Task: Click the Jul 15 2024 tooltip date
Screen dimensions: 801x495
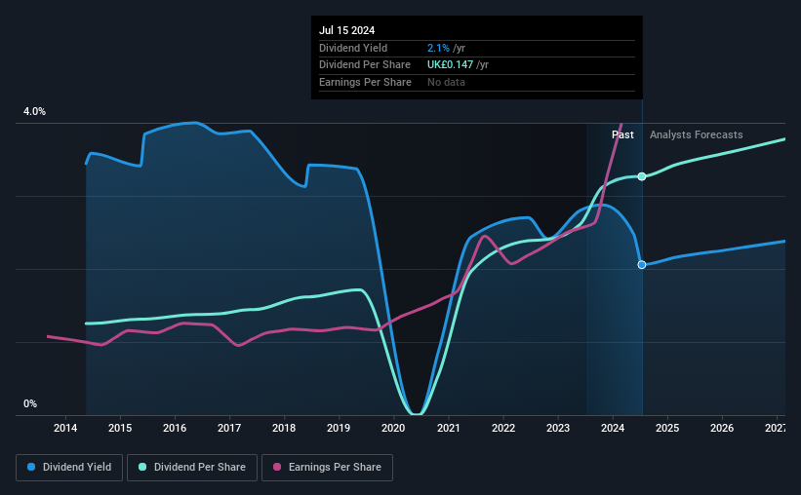Action: (x=347, y=30)
